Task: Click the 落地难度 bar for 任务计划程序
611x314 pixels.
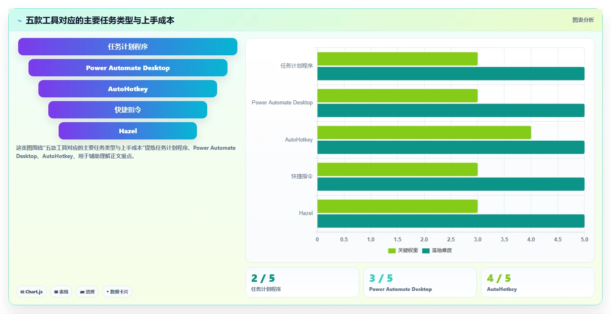Action: [x=451, y=73]
